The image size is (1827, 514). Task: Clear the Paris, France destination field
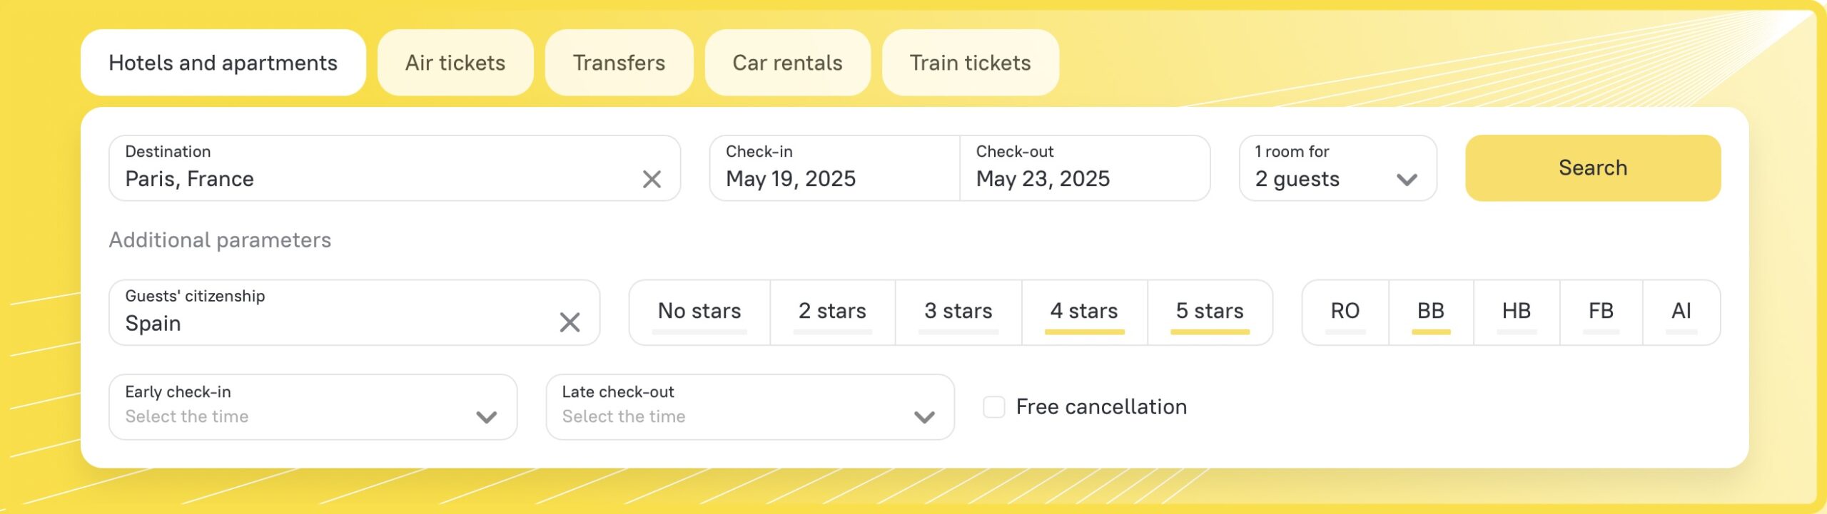652,179
